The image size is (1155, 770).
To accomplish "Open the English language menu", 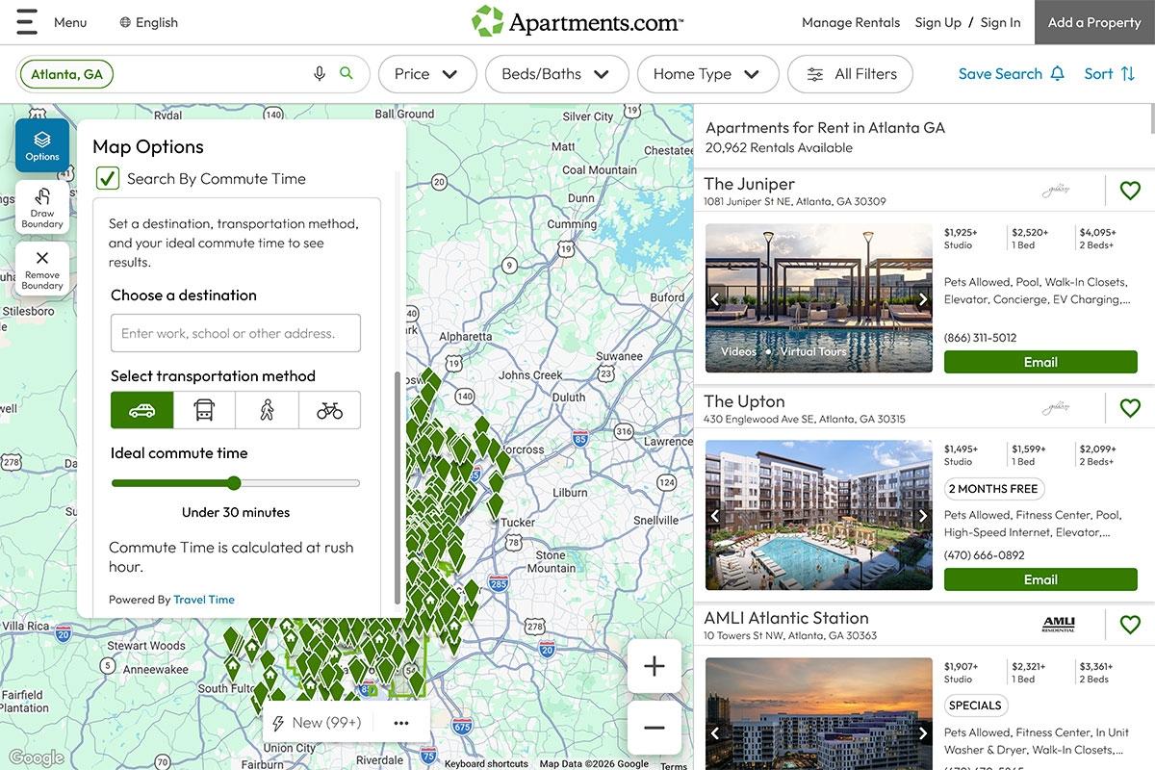I will click(148, 21).
